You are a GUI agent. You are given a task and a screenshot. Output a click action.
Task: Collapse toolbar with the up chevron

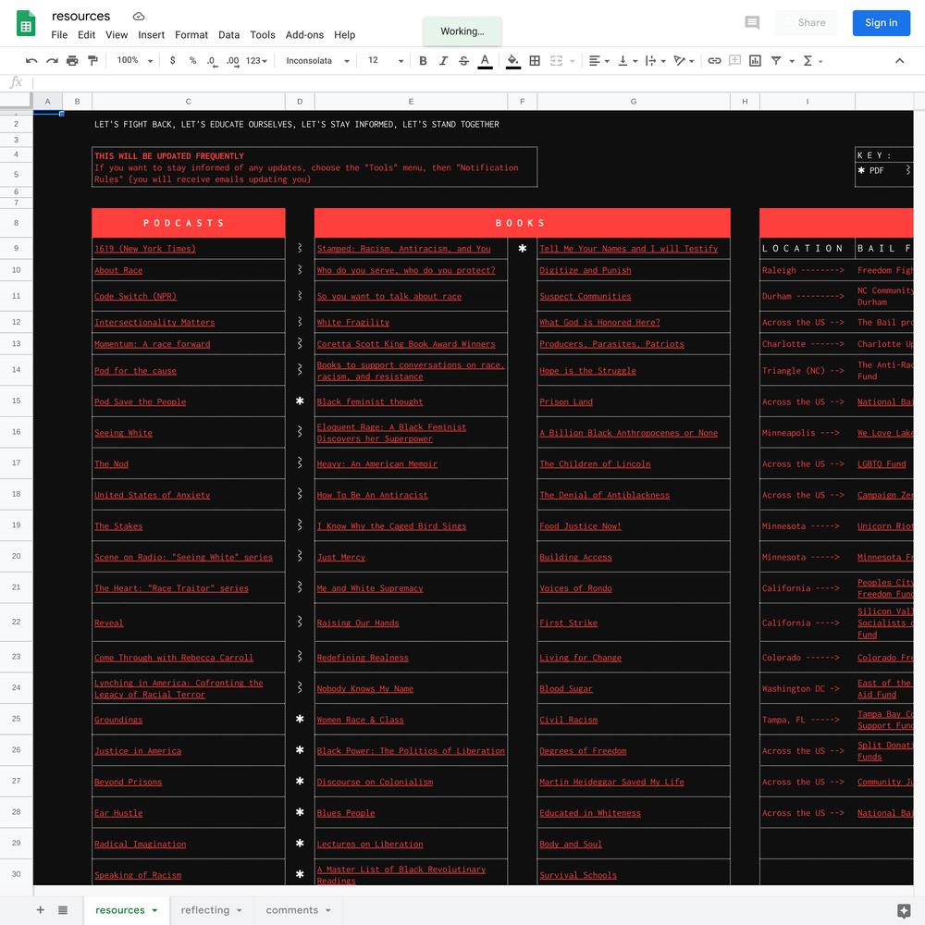[899, 61]
